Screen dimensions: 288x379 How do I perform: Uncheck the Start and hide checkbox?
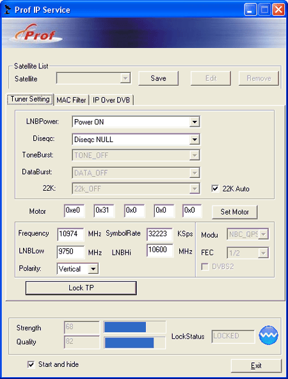(x=31, y=364)
